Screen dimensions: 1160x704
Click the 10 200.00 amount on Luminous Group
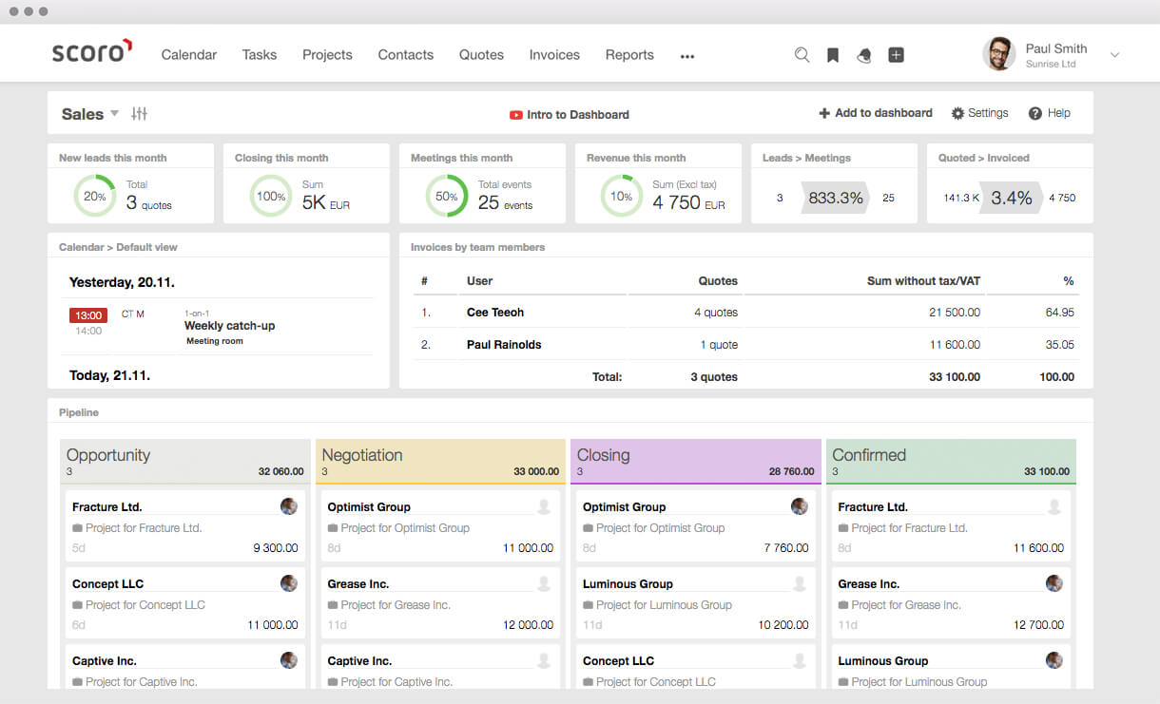click(x=783, y=625)
